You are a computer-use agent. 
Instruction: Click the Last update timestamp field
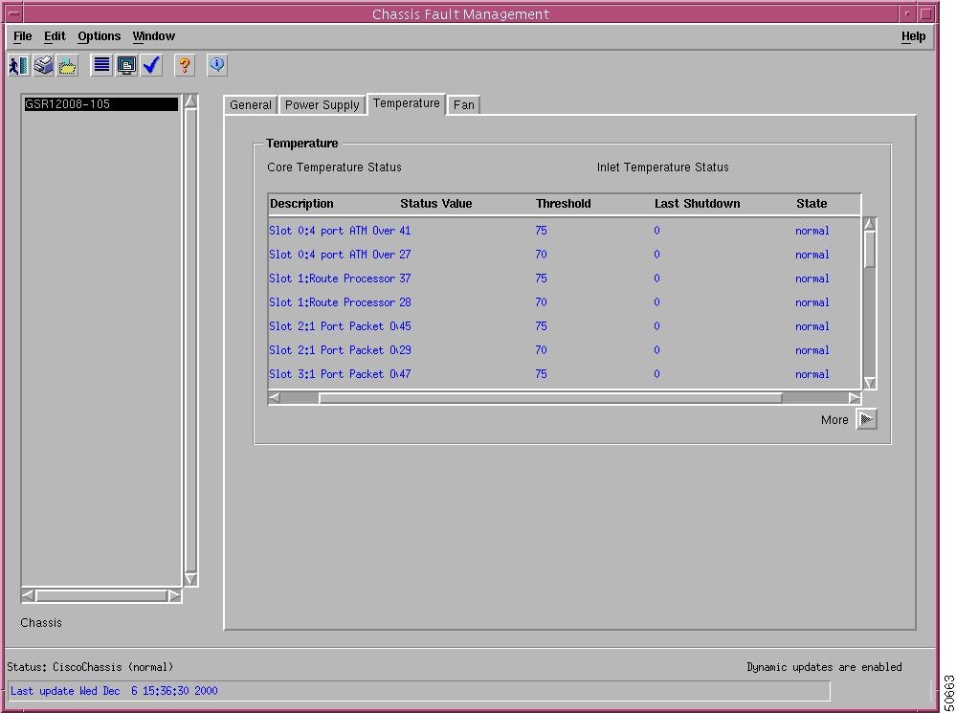click(x=419, y=691)
